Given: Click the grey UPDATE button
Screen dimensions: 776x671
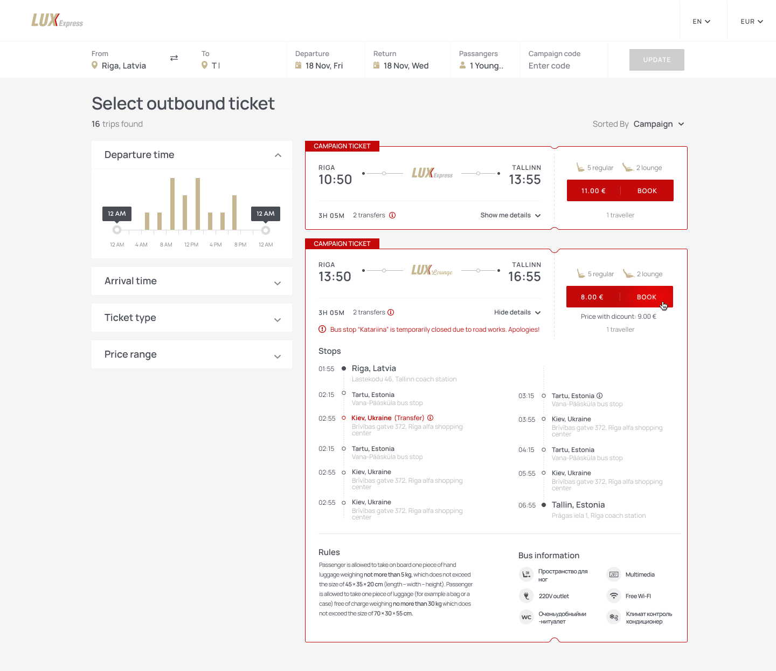Looking at the screenshot, I should click(x=657, y=60).
